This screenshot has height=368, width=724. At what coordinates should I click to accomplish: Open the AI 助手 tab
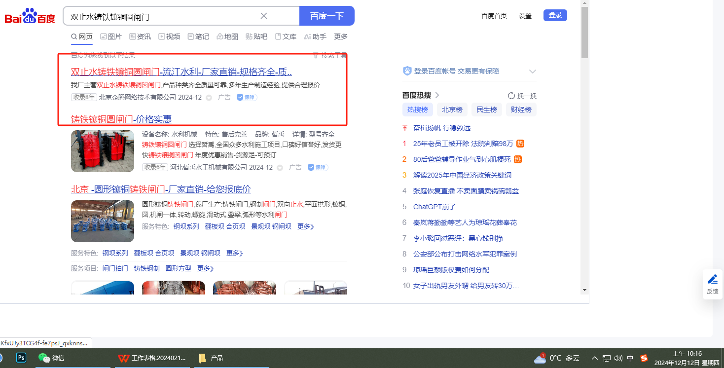[315, 37]
